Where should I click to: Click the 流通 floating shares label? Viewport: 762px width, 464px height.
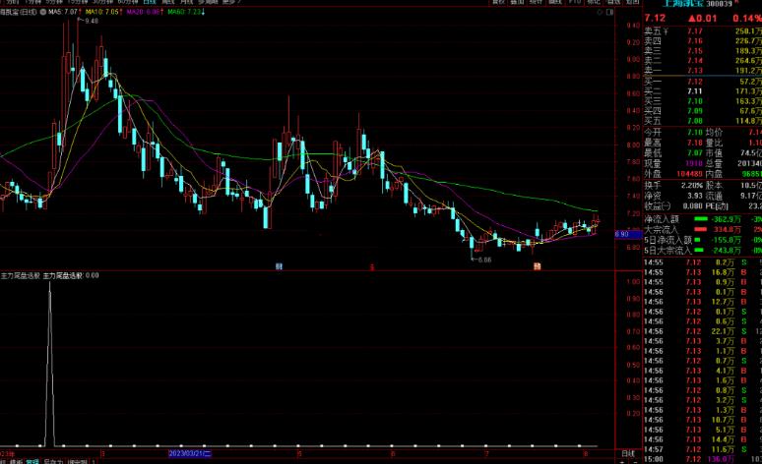(x=714, y=196)
